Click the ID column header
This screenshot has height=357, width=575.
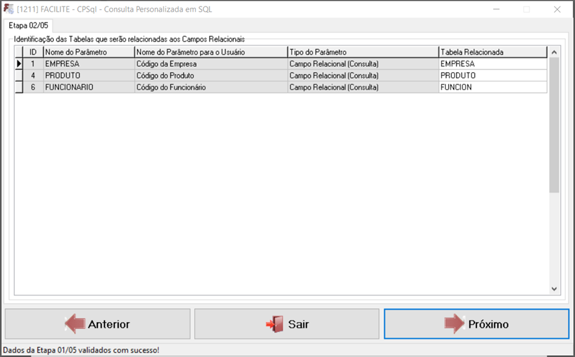(x=33, y=52)
